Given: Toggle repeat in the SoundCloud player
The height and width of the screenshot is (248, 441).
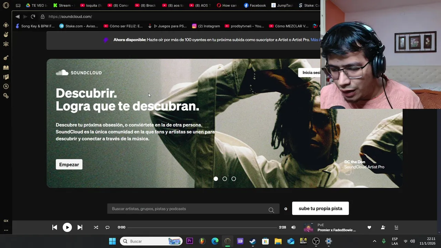Looking at the screenshot, I should (107, 227).
